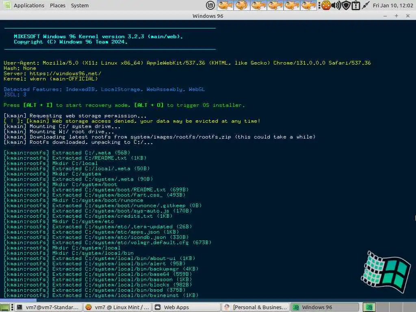This screenshot has width=416, height=312.
Task: Click the orange hexagon X tray icon
Action: click(x=326, y=5)
